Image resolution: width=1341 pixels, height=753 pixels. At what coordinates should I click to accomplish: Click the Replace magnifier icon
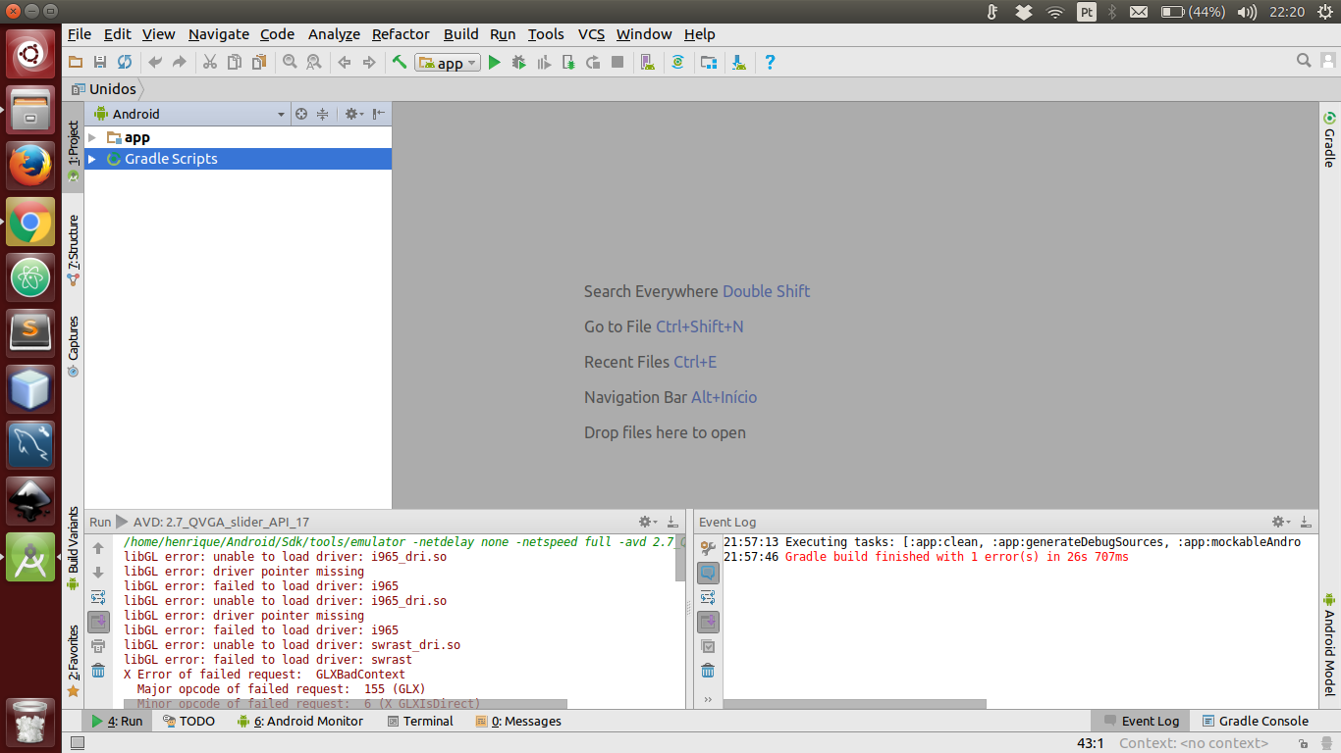pyautogui.click(x=313, y=62)
